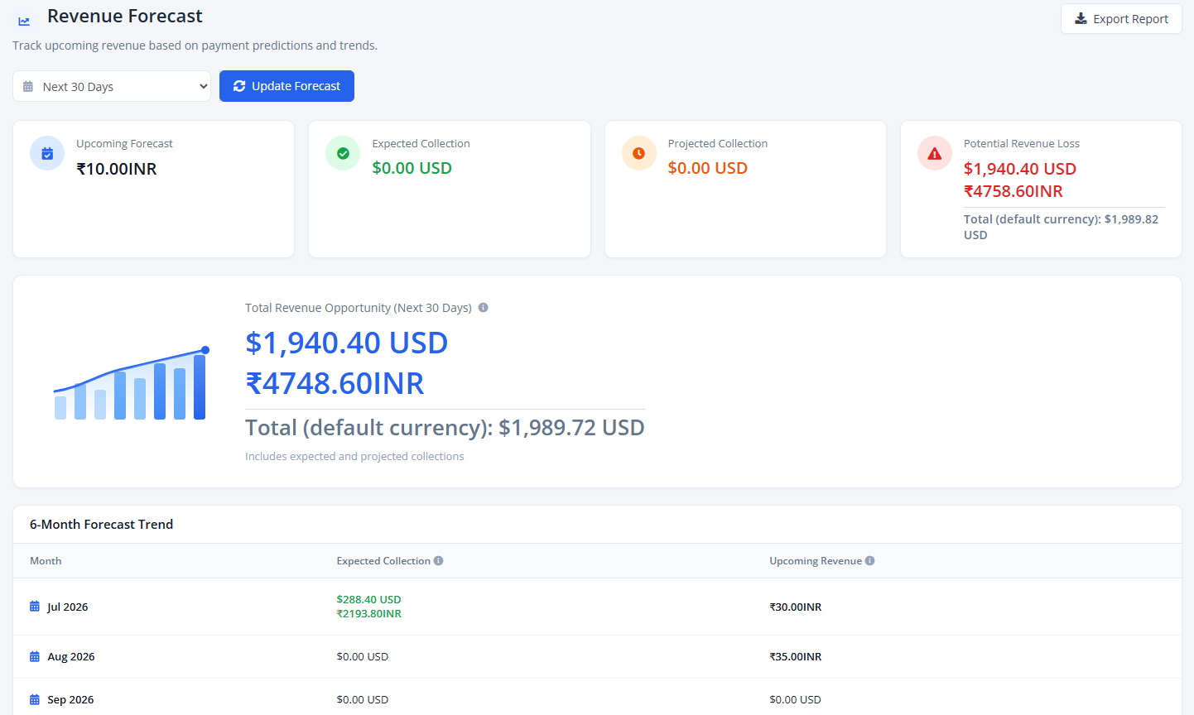Click the Expected Collection card label

[421, 143]
